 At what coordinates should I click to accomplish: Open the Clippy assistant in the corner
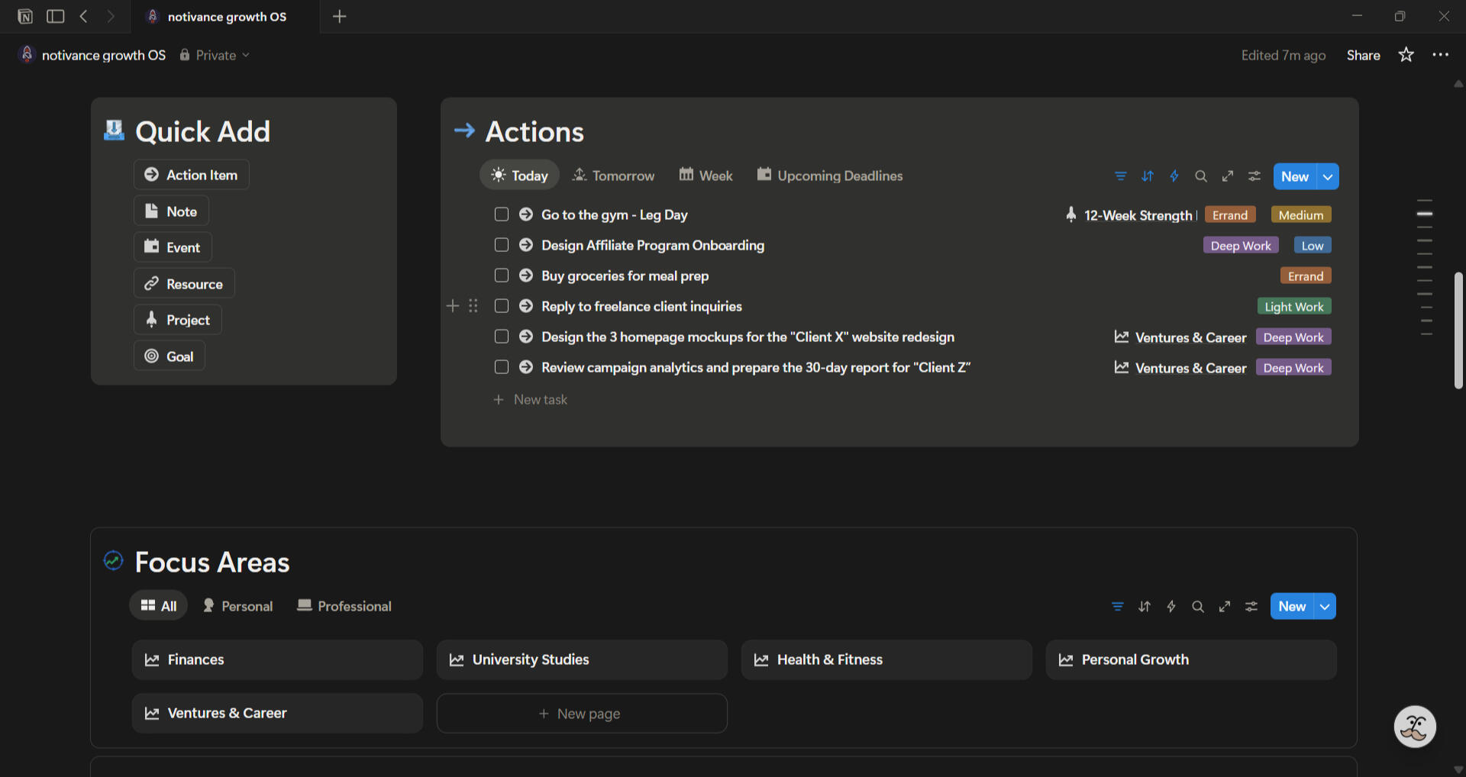click(1414, 726)
